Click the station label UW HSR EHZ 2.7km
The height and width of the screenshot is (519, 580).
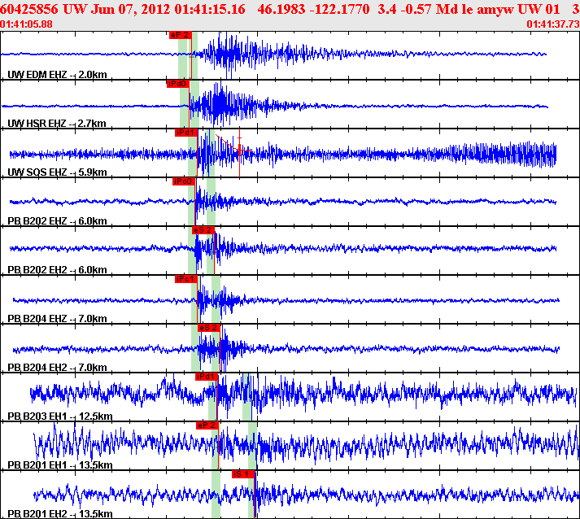point(57,124)
